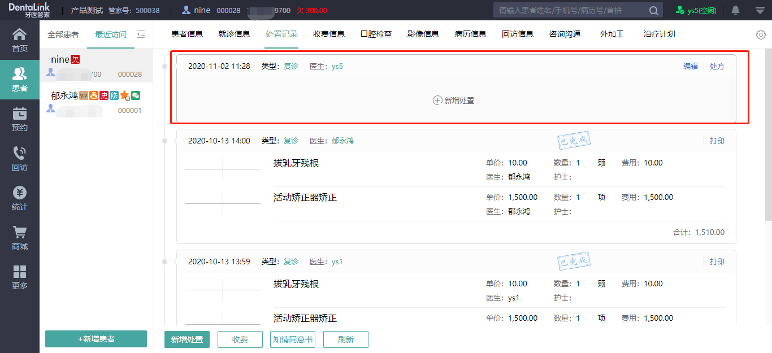Open 预约 appointments in sidebar
Image resolution: width=772 pixels, height=353 pixels.
point(20,119)
